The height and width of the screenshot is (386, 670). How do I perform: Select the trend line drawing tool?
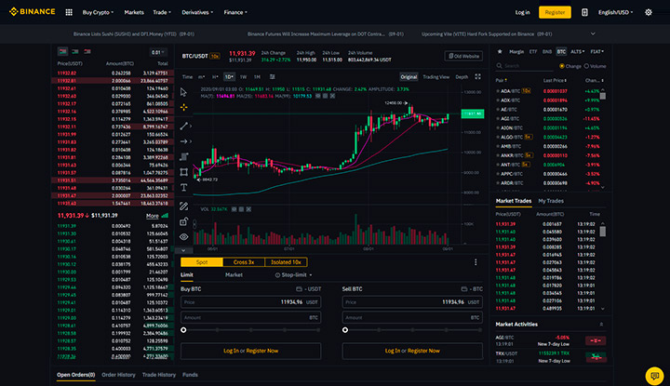pyautogui.click(x=183, y=126)
